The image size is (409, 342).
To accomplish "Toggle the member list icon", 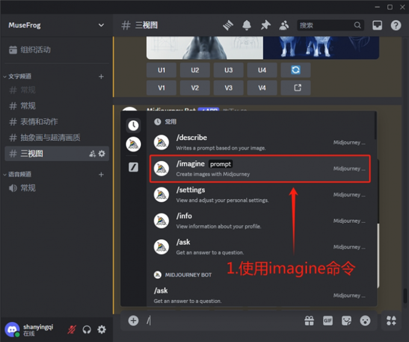I will pyautogui.click(x=284, y=25).
